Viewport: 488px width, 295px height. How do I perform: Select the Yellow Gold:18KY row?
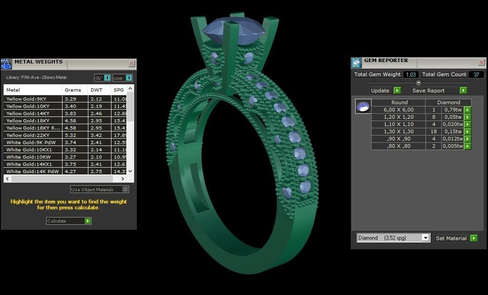65,121
